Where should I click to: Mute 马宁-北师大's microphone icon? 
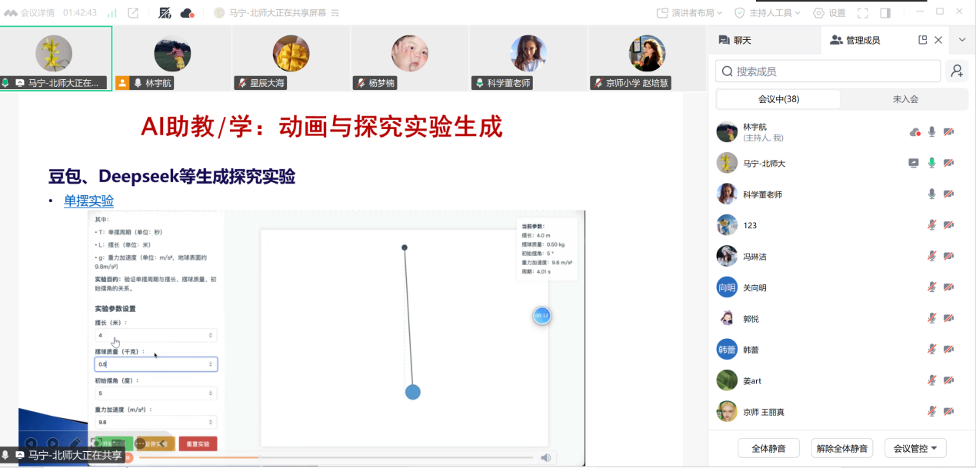click(x=932, y=162)
